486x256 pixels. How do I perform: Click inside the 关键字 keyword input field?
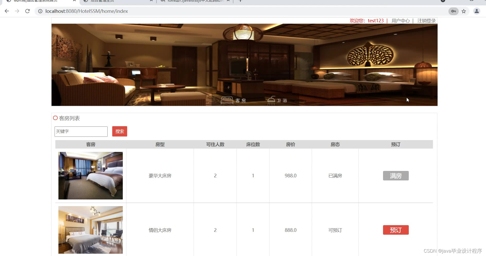coord(81,131)
